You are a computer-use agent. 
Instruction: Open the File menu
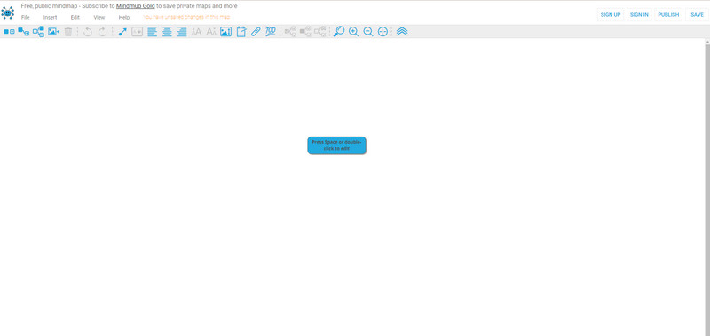(26, 17)
